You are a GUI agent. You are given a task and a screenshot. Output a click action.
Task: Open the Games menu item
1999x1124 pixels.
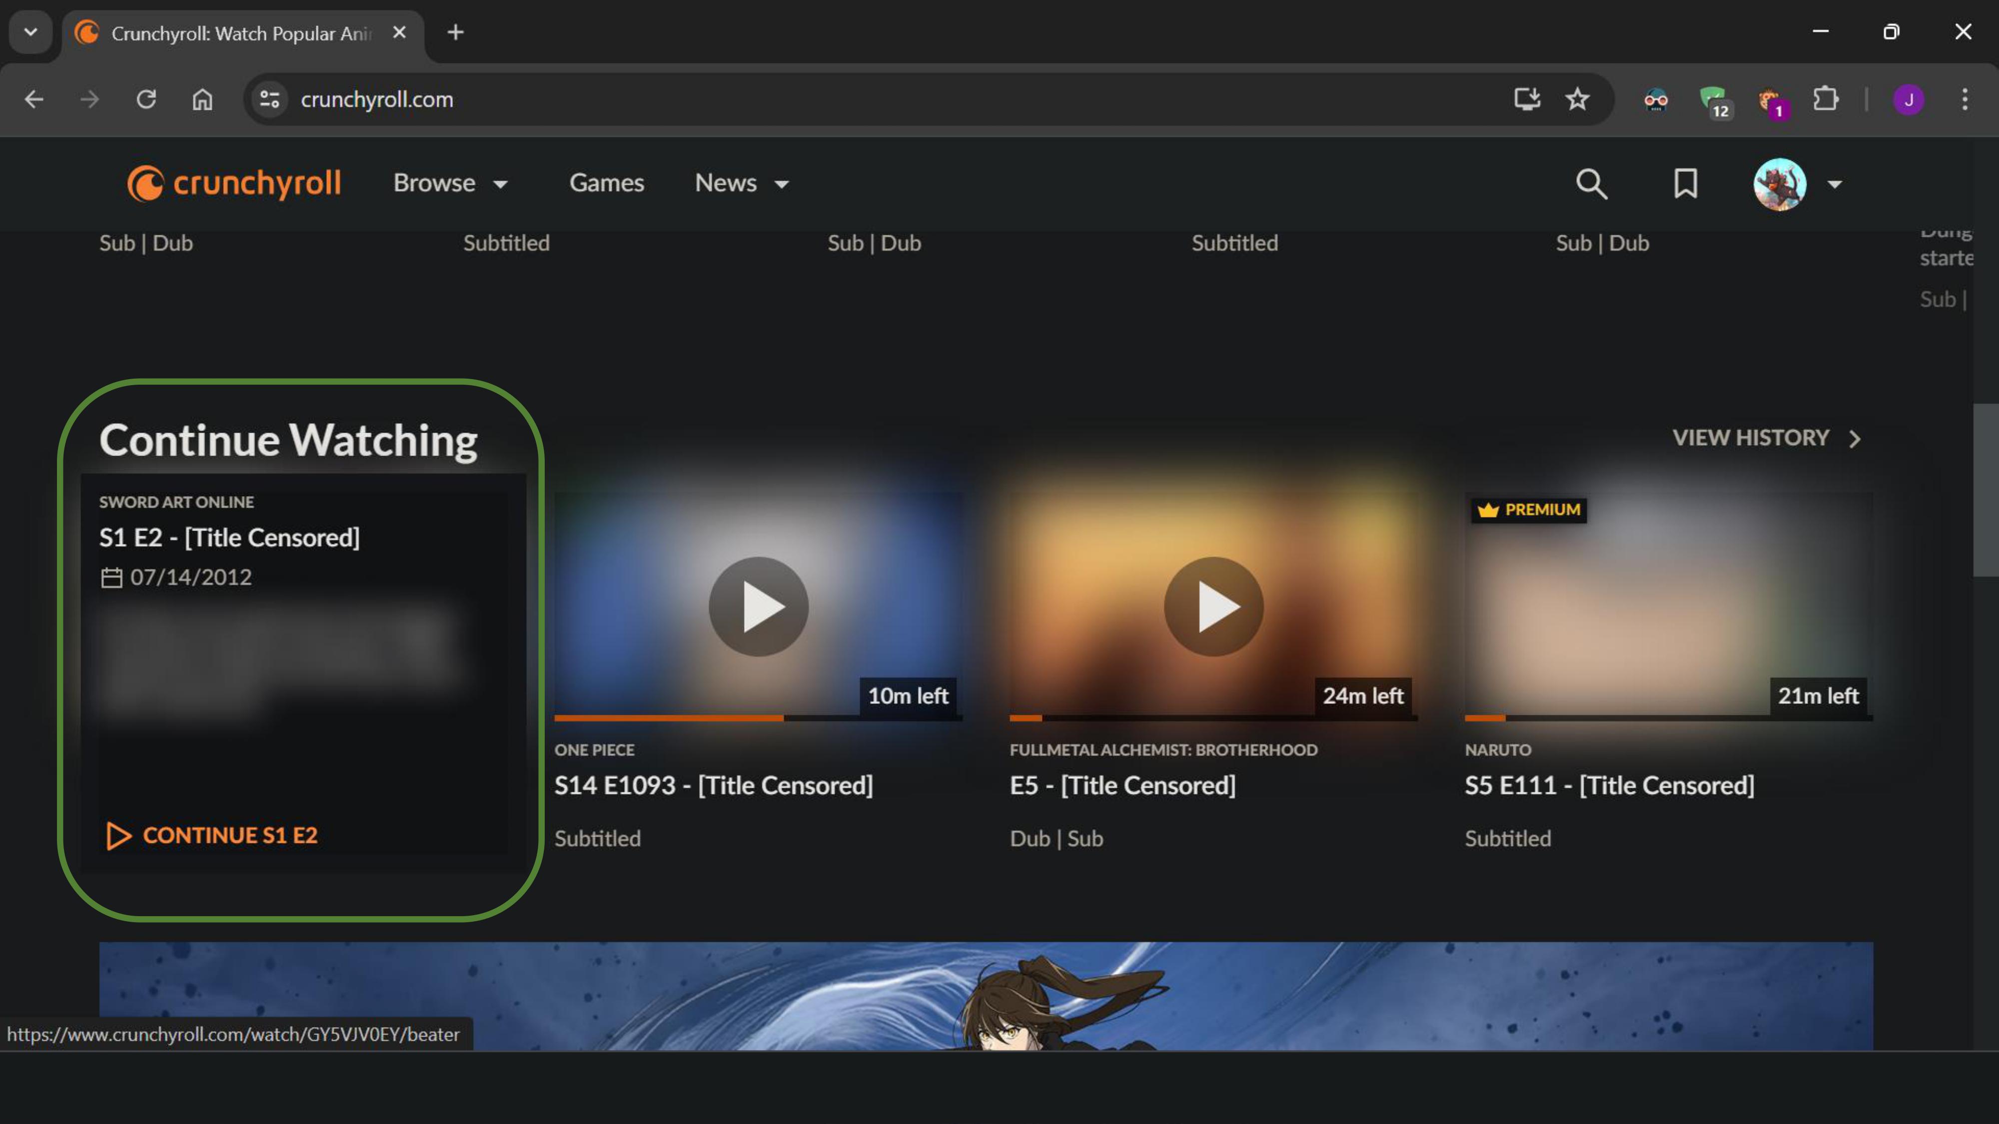[606, 183]
